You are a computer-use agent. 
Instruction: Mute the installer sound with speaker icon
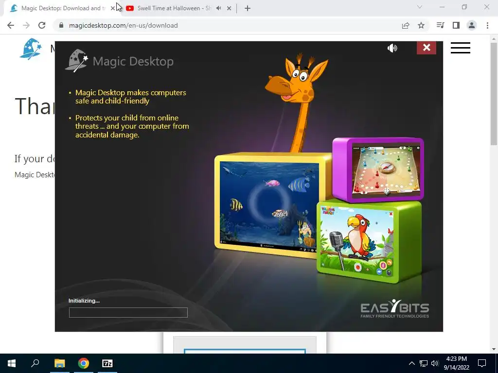coord(392,48)
